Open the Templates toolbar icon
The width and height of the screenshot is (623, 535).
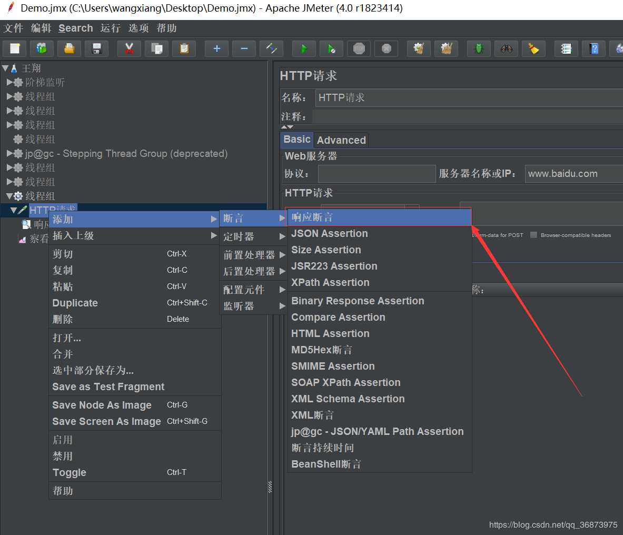click(x=41, y=49)
